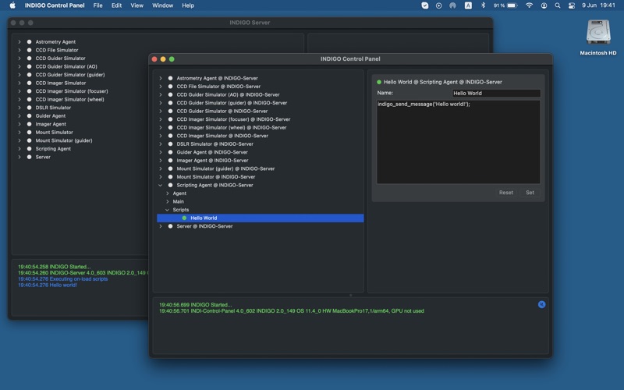This screenshot has height=390, width=624.
Task: Click the status dot of DSLR Simulator in INDIGO Server window
Action: coord(29,108)
